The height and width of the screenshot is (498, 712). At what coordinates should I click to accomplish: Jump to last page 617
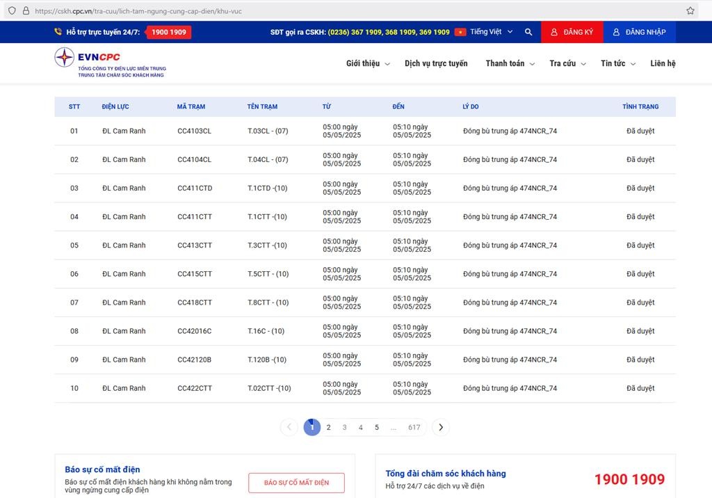click(414, 428)
